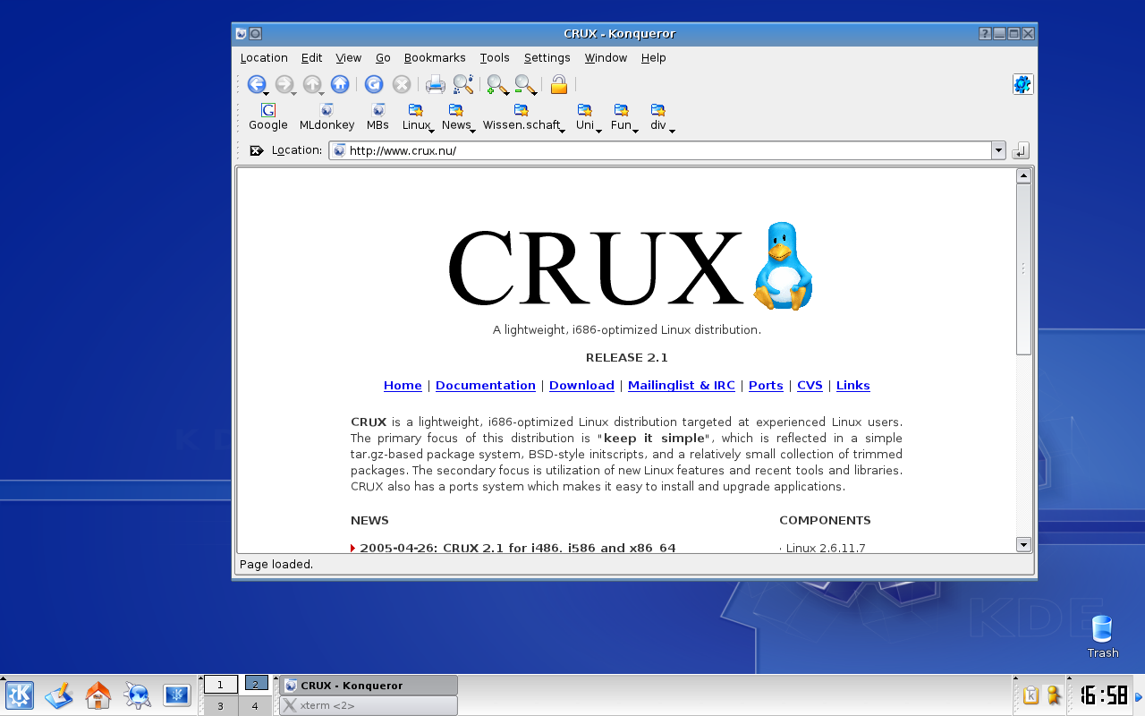
Task: Click the 16:58 panel clock
Action: pos(1103,695)
